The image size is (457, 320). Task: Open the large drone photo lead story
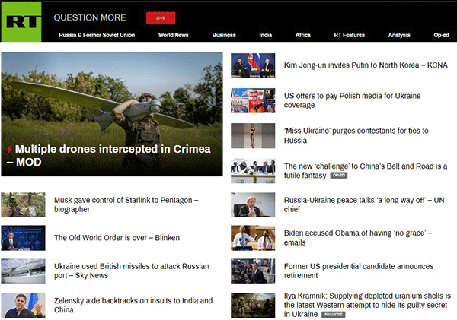112,114
